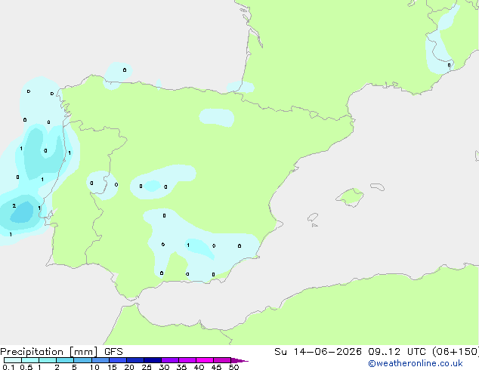Click the 15–20 mm legend swatch
This screenshot has width=479, height=370.
click(118, 360)
